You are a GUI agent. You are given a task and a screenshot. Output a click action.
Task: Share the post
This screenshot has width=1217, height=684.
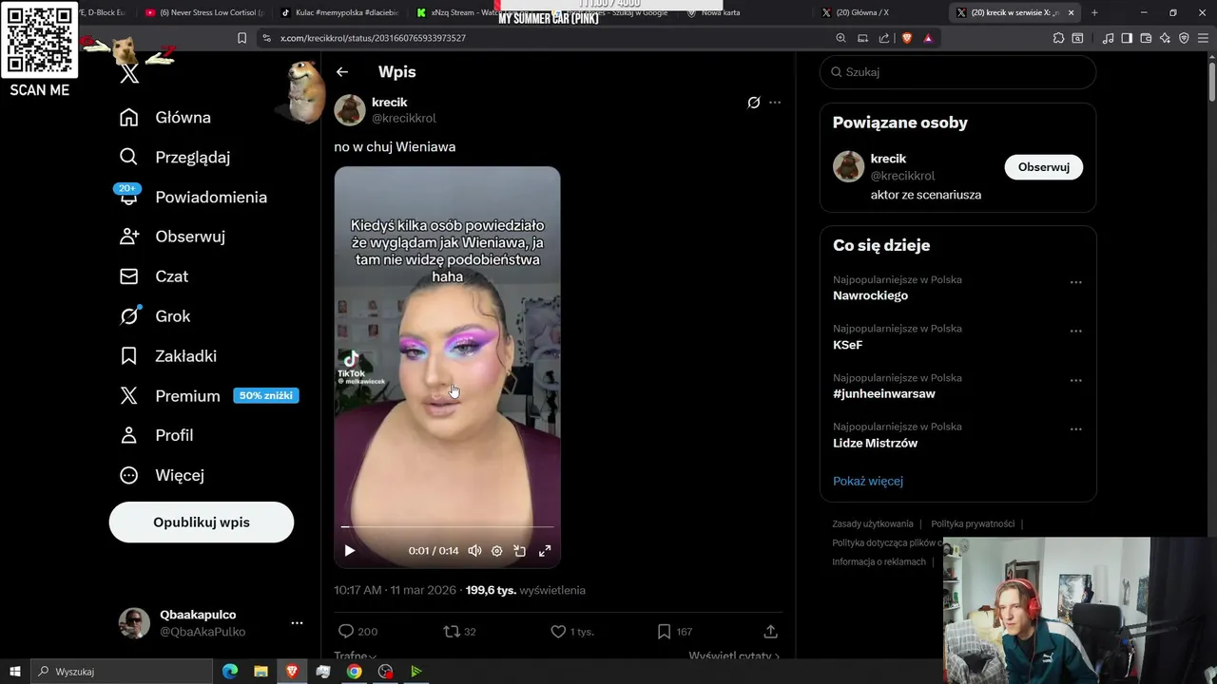click(771, 632)
